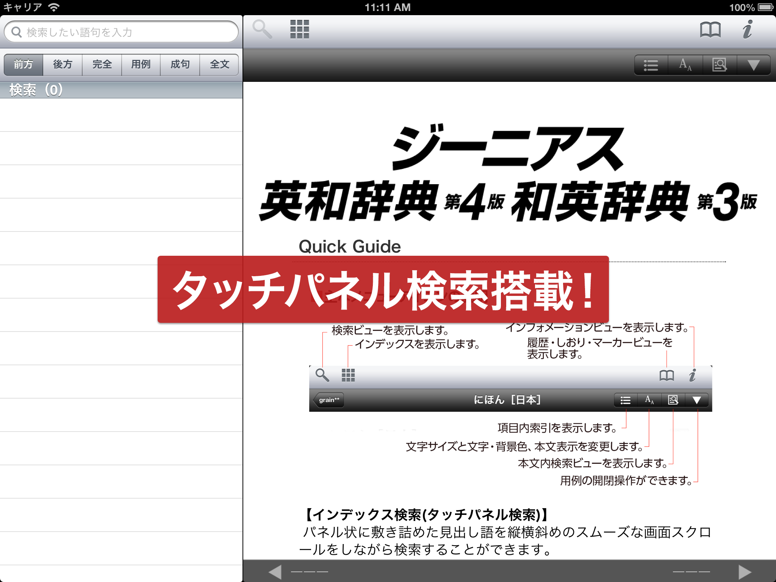Show in-entry index list icon

click(x=651, y=65)
